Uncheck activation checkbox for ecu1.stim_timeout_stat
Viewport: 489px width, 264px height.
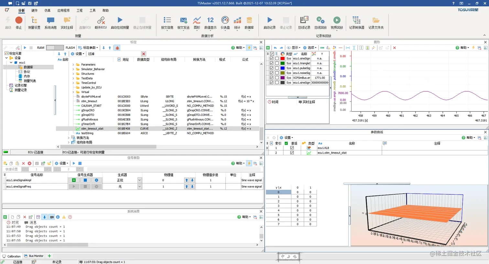[292, 153]
